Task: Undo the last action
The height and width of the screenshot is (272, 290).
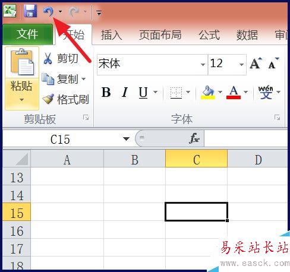Action: [49, 11]
